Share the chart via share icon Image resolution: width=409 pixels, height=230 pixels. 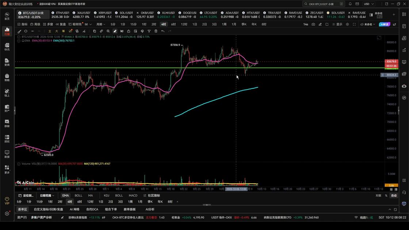[x=394, y=24]
